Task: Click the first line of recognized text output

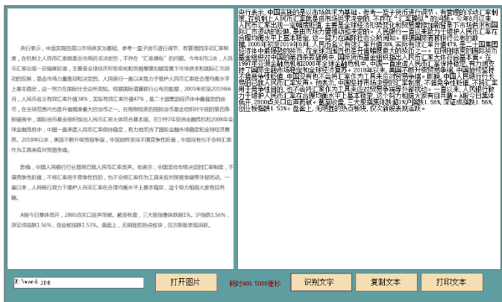Action: (x=365, y=13)
